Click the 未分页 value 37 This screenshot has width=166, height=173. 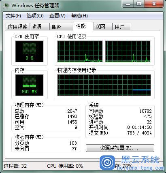click(74, 149)
